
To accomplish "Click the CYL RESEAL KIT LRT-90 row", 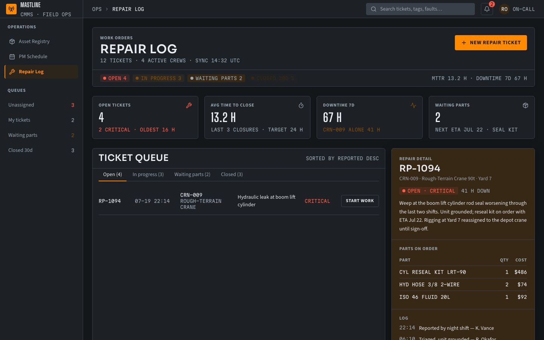I will [463, 272].
